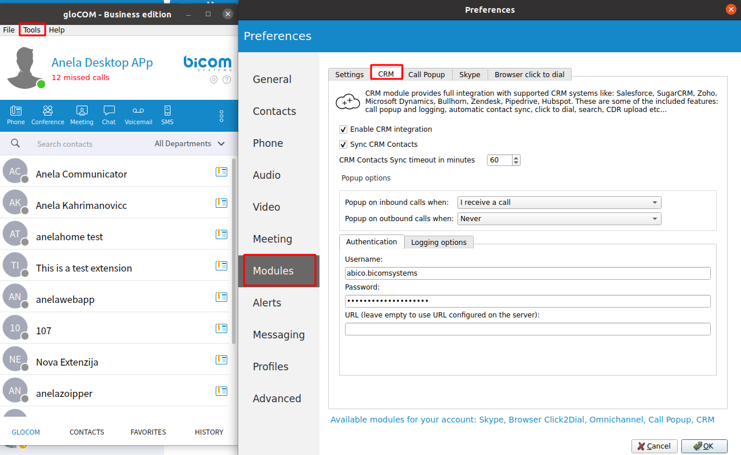
Task: Click the AK avatar of Anela Kahrimanovicc
Action: [x=15, y=203]
